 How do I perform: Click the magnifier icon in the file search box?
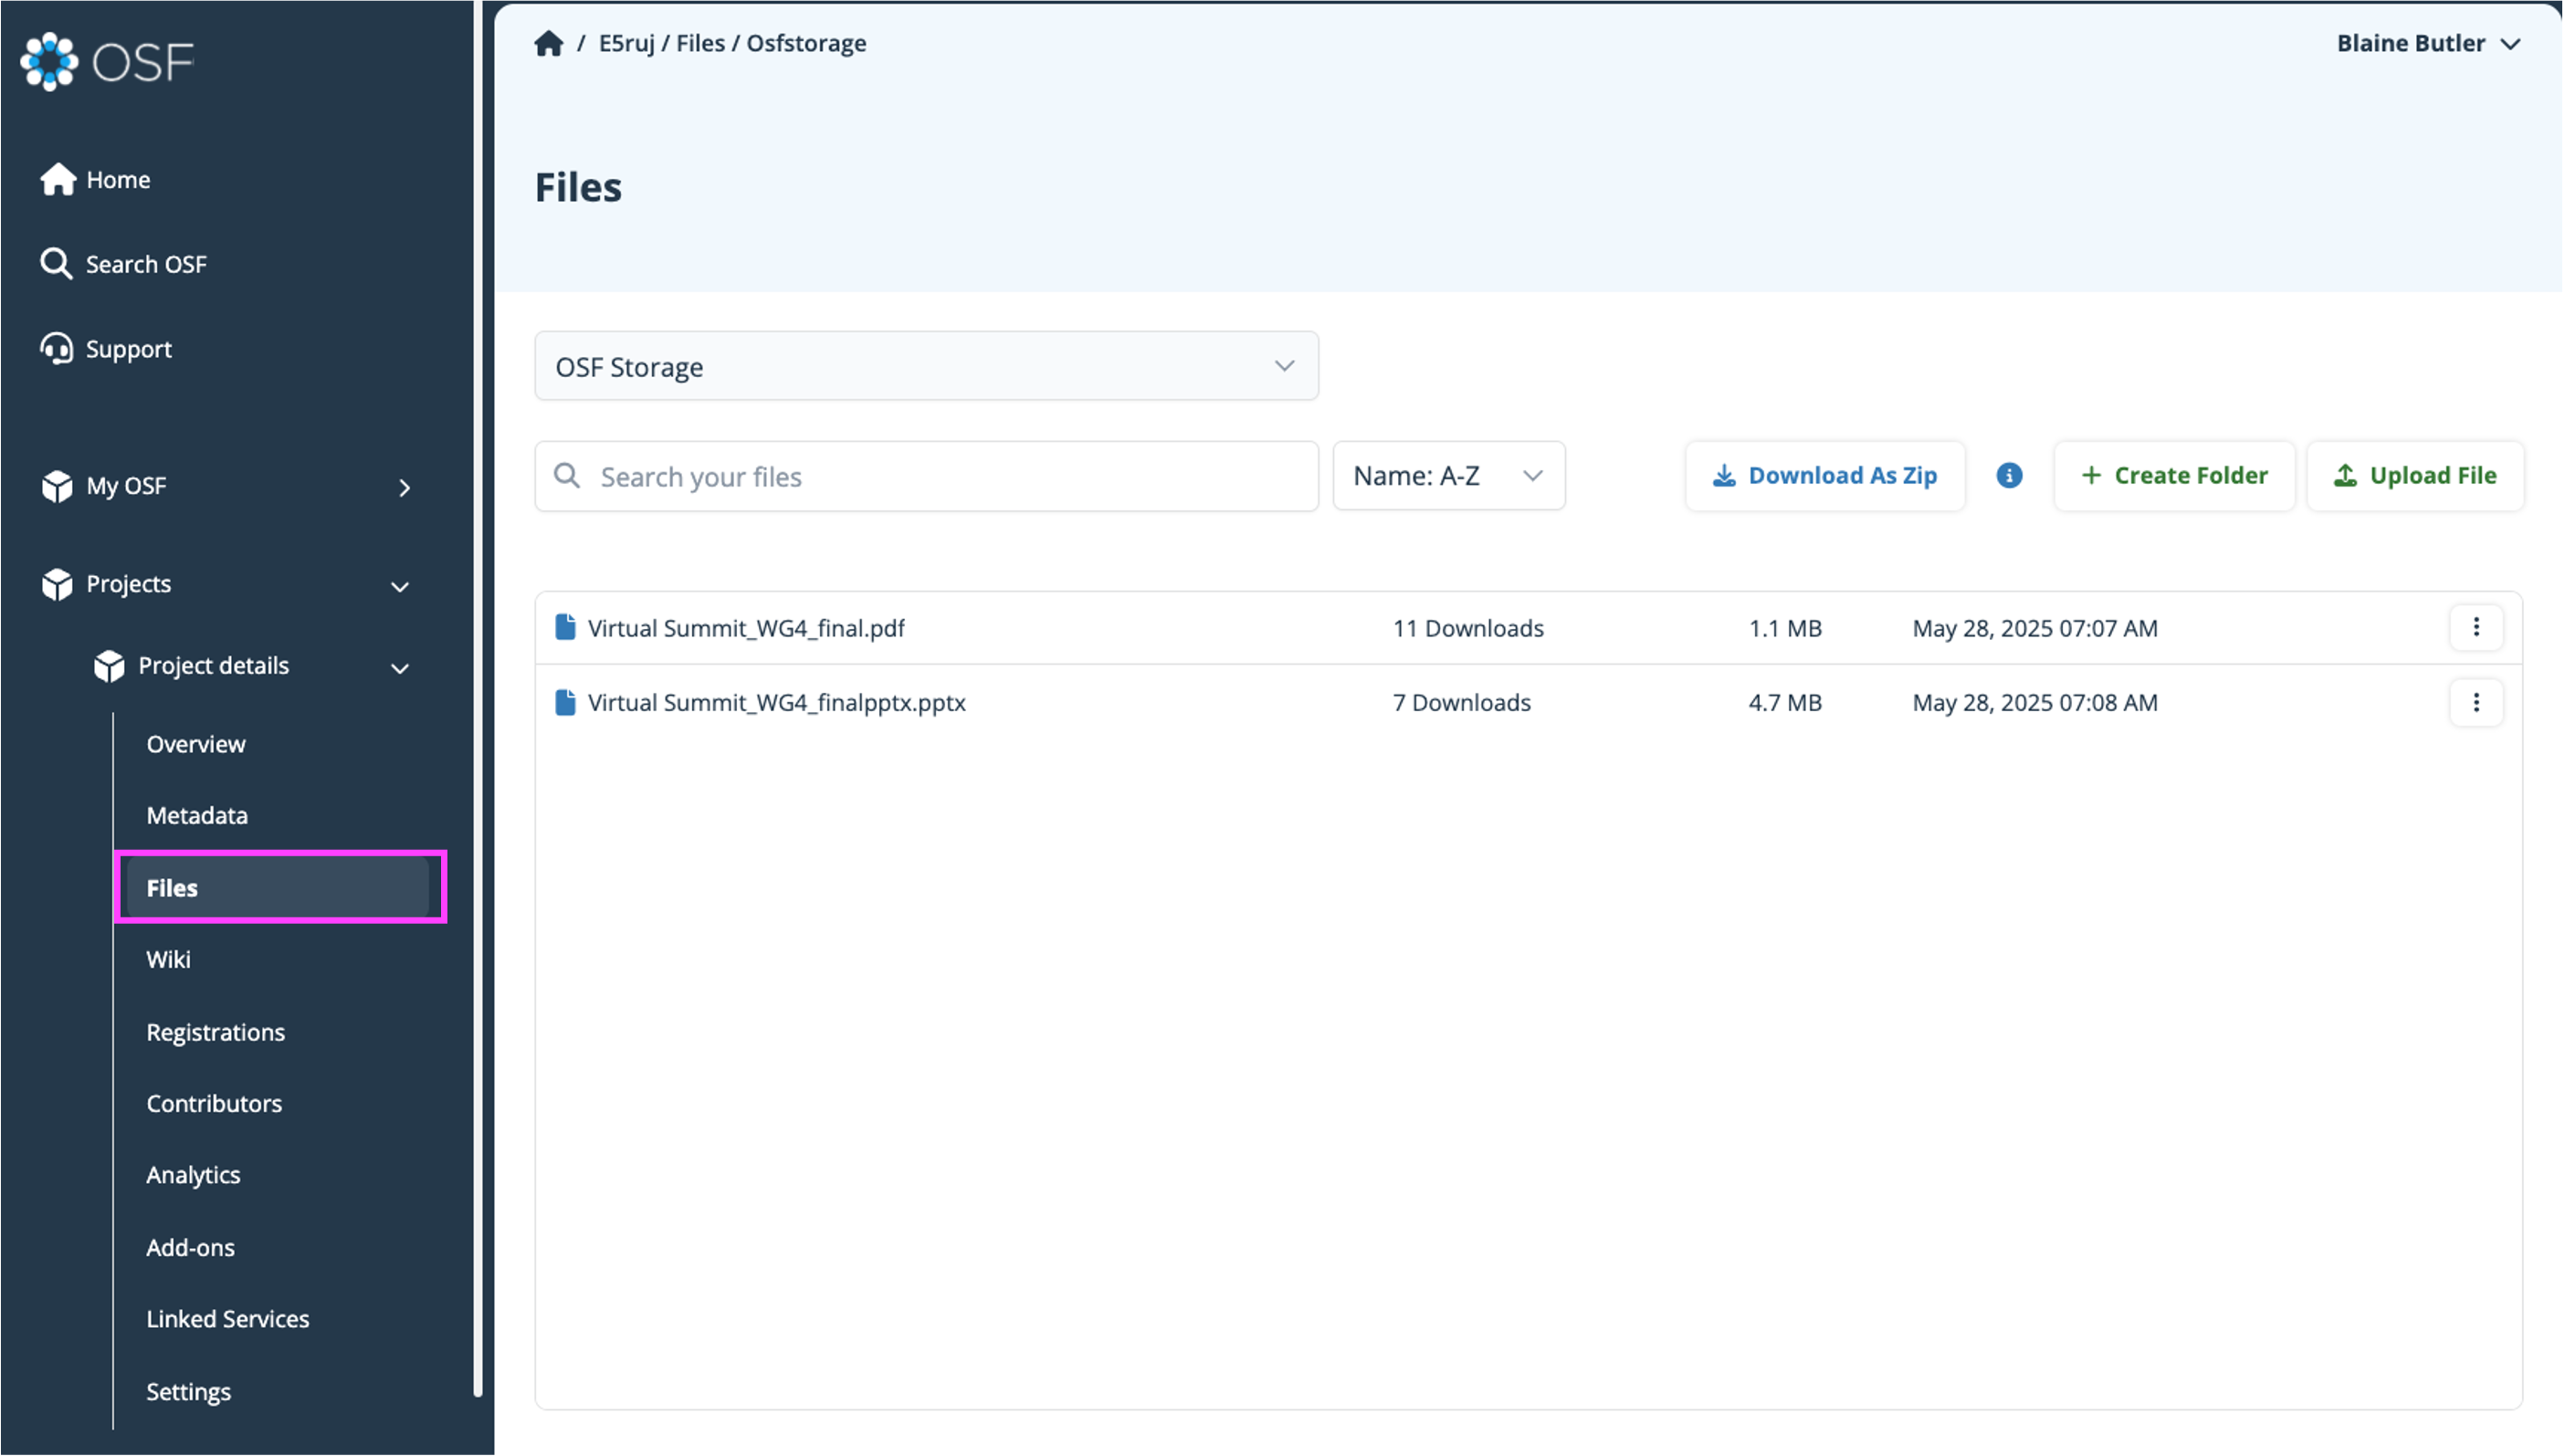pyautogui.click(x=567, y=476)
